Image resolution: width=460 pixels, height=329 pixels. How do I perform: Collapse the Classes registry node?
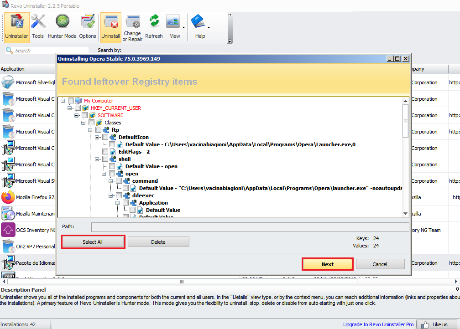(83, 123)
